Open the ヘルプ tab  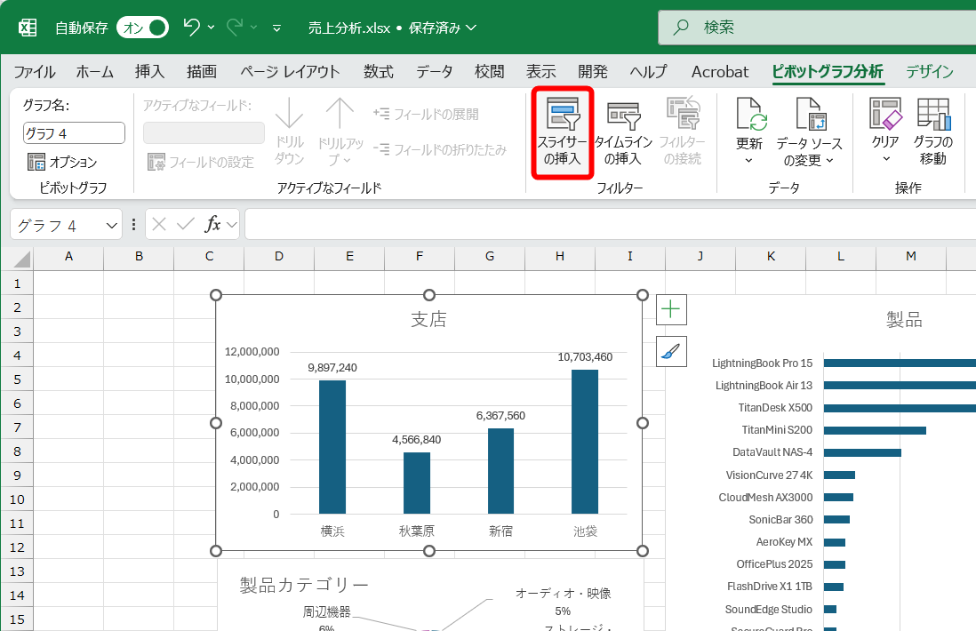tap(648, 72)
